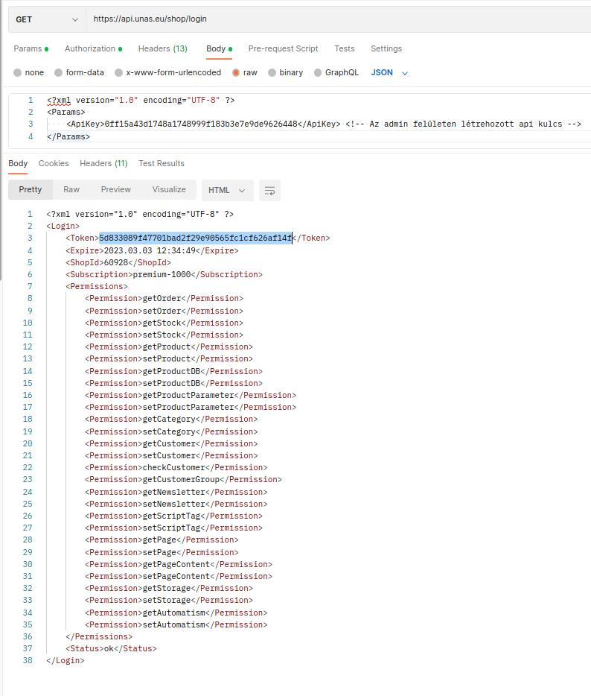This screenshot has height=696, width=591.
Task: Click the getCustomerGroup permission line
Action: [184, 480]
